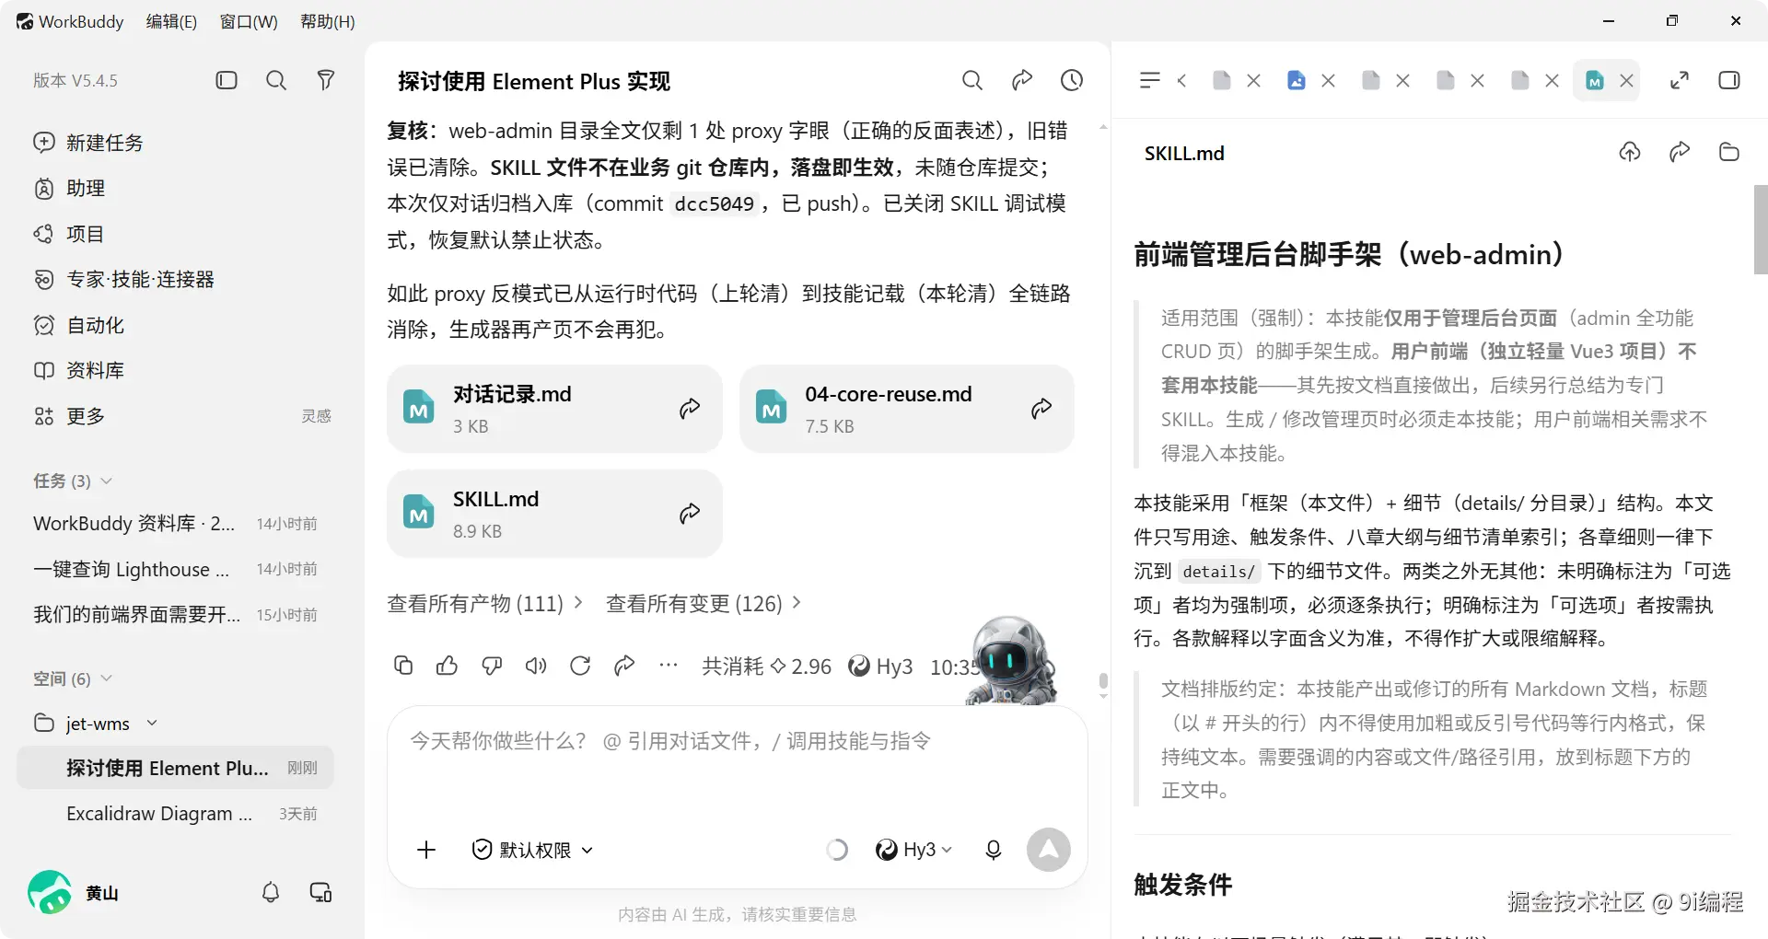Regenerate the assistant reply

pyautogui.click(x=580, y=666)
